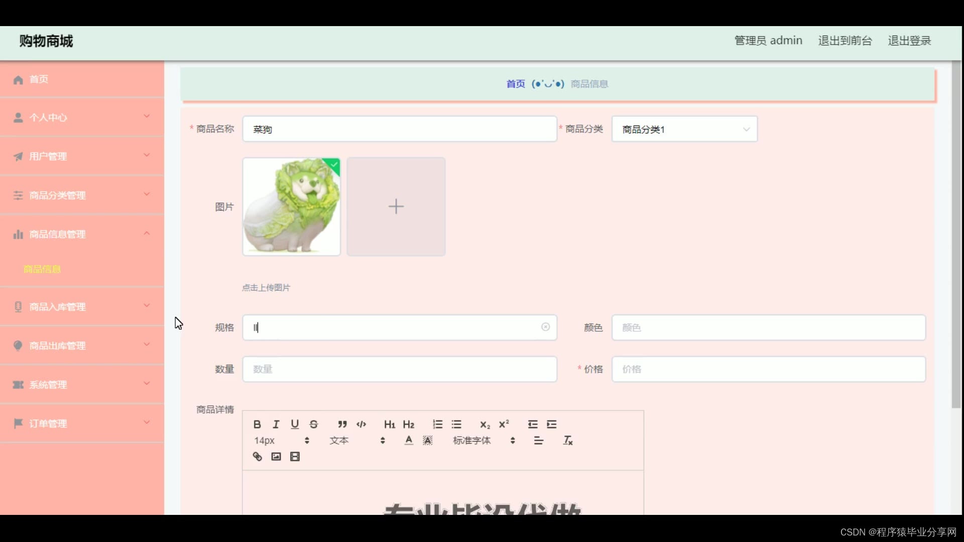Click the plus box to upload image

click(396, 207)
